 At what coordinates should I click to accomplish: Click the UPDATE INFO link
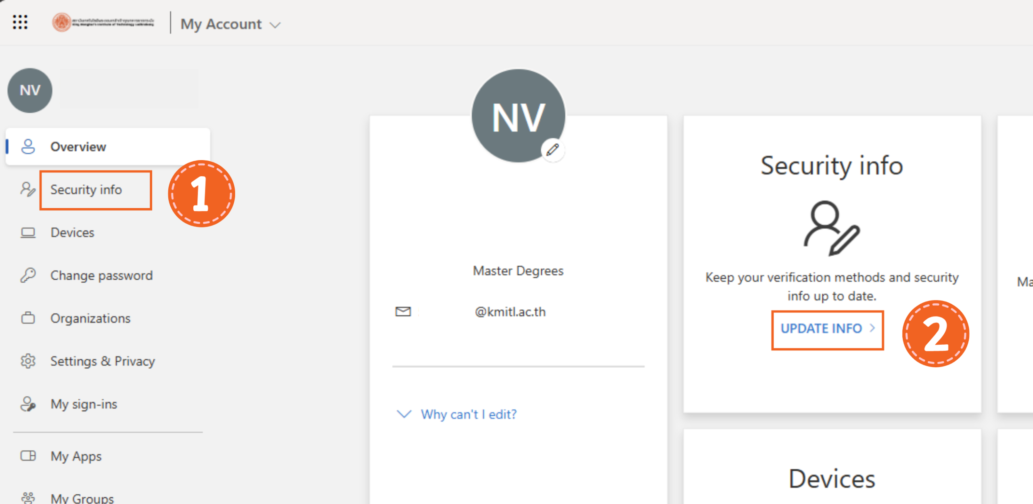(x=821, y=329)
